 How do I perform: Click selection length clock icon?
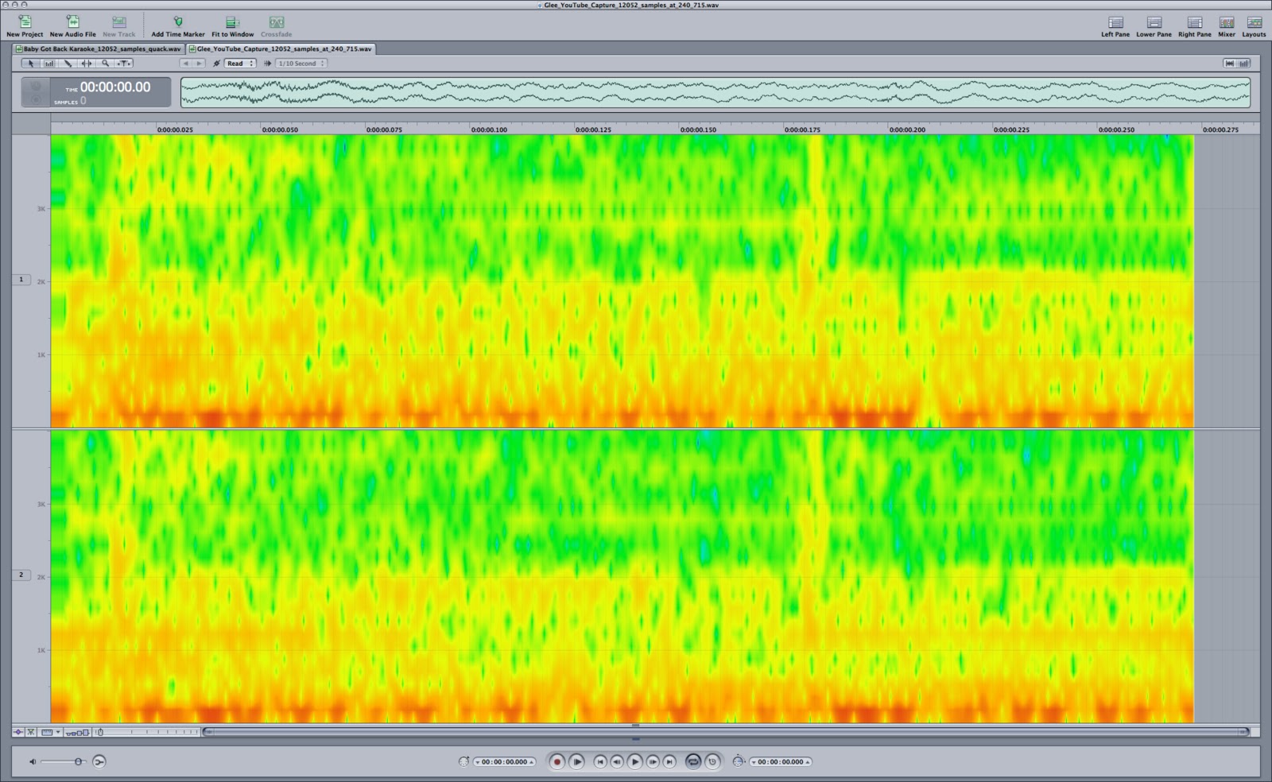pos(739,761)
